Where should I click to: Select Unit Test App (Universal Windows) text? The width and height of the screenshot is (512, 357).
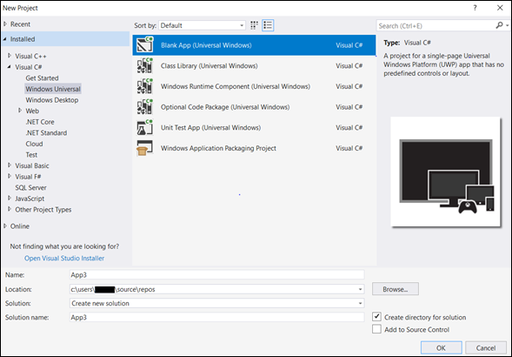tap(210, 128)
